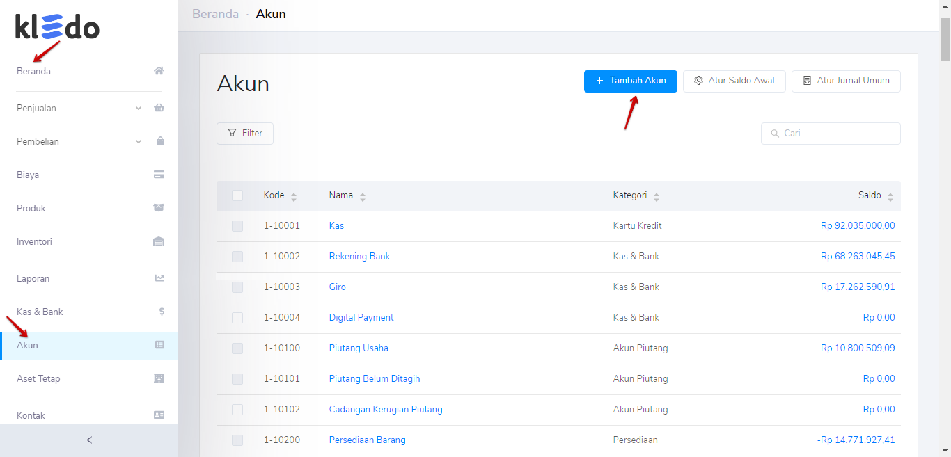Check the checkbox for the Kas row
Screen dimensions: 951x457
click(x=237, y=225)
